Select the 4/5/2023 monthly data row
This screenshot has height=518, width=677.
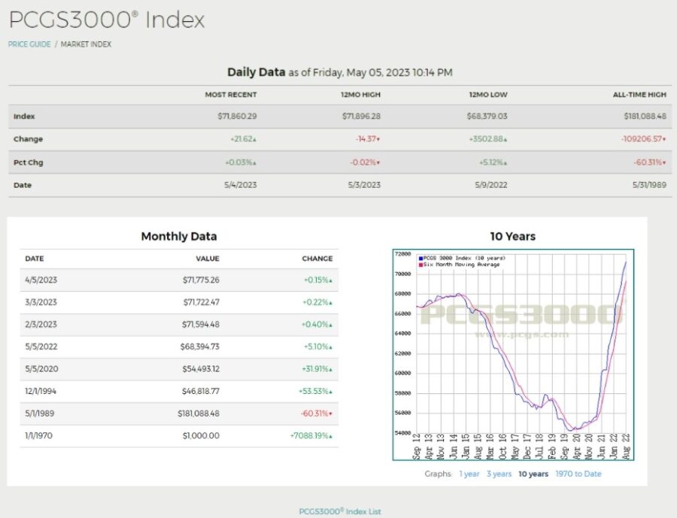pyautogui.click(x=179, y=280)
